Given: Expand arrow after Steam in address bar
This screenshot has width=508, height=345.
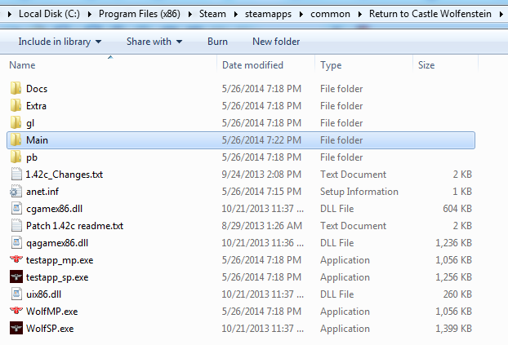Looking at the screenshot, I should pos(235,14).
